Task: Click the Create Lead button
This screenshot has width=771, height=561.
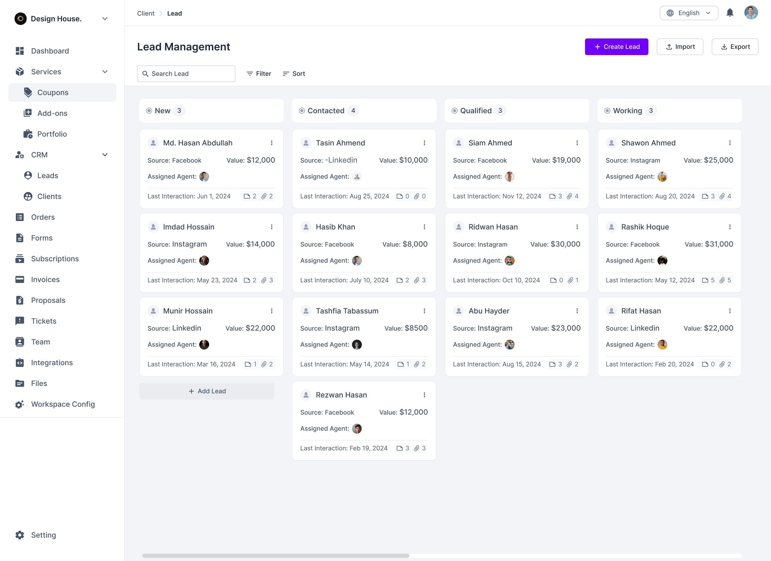Action: 616,46
